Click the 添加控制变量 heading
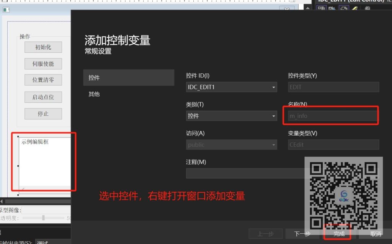The width and height of the screenshot is (392, 244). [x=117, y=40]
